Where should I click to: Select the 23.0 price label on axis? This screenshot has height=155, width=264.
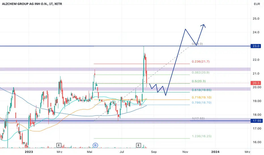[x=256, y=46]
